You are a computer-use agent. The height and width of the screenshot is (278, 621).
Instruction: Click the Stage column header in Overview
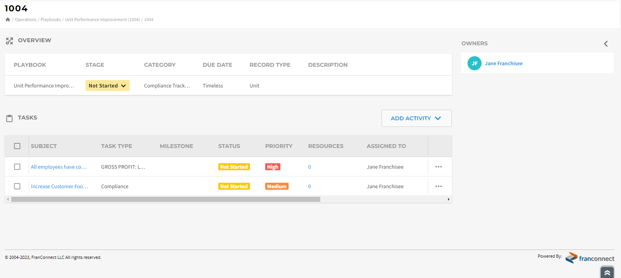tap(95, 65)
